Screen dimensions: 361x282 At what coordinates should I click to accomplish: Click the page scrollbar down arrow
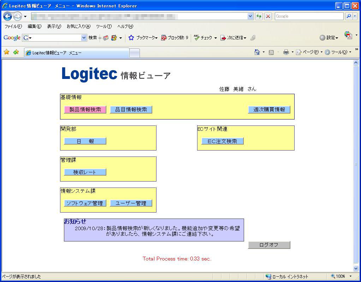click(356, 269)
